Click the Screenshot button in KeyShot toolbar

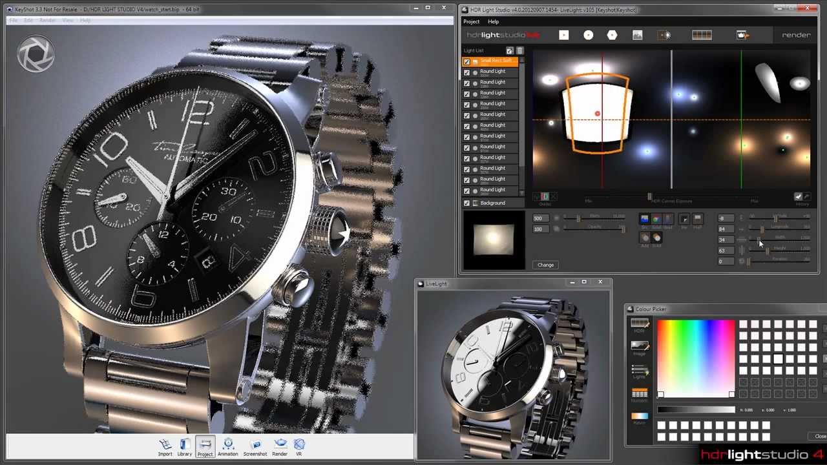255,447
